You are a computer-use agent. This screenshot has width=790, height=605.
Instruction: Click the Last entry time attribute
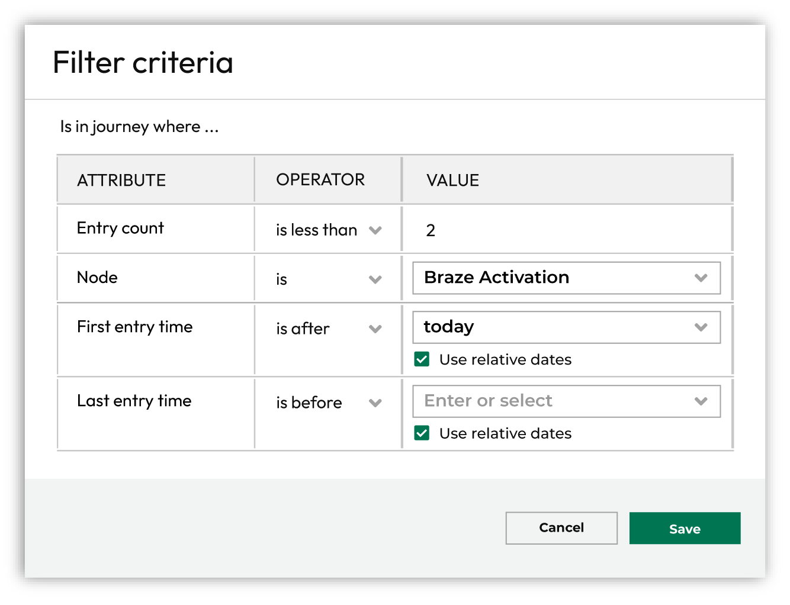click(x=134, y=401)
